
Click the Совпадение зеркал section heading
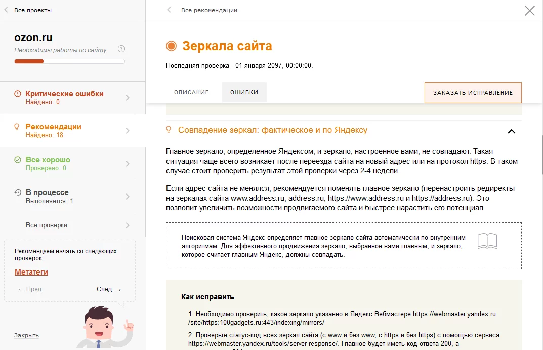[273, 130]
